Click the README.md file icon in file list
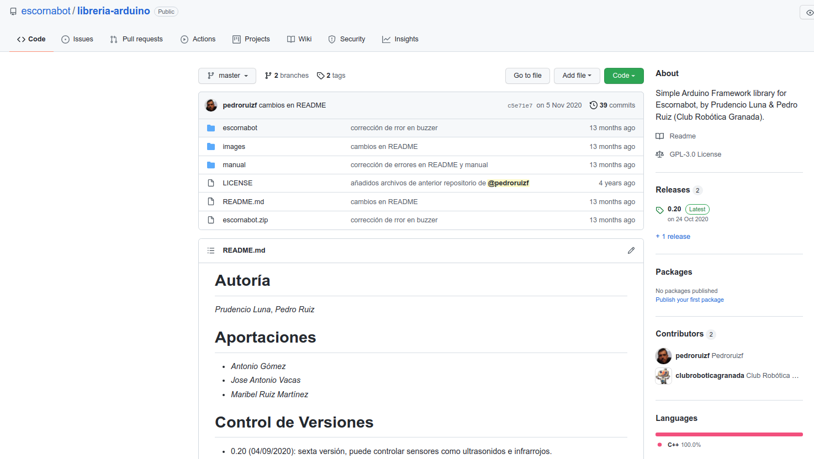This screenshot has width=814, height=459. [211, 202]
